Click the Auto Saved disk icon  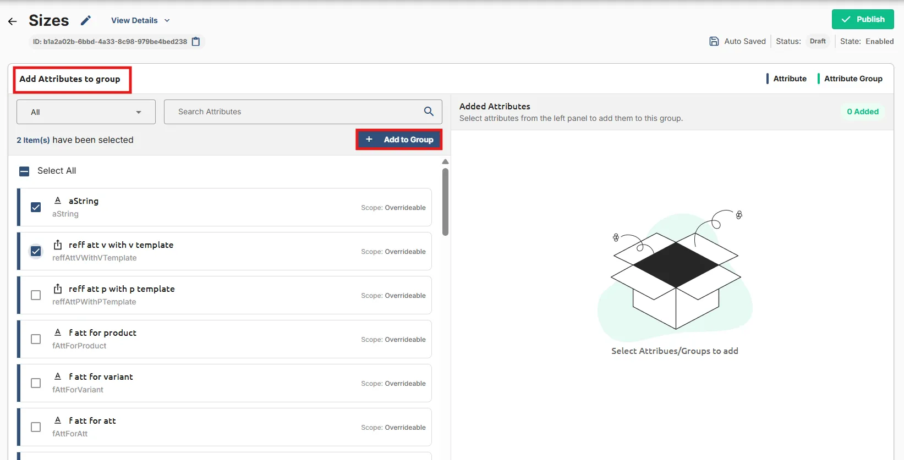(714, 41)
